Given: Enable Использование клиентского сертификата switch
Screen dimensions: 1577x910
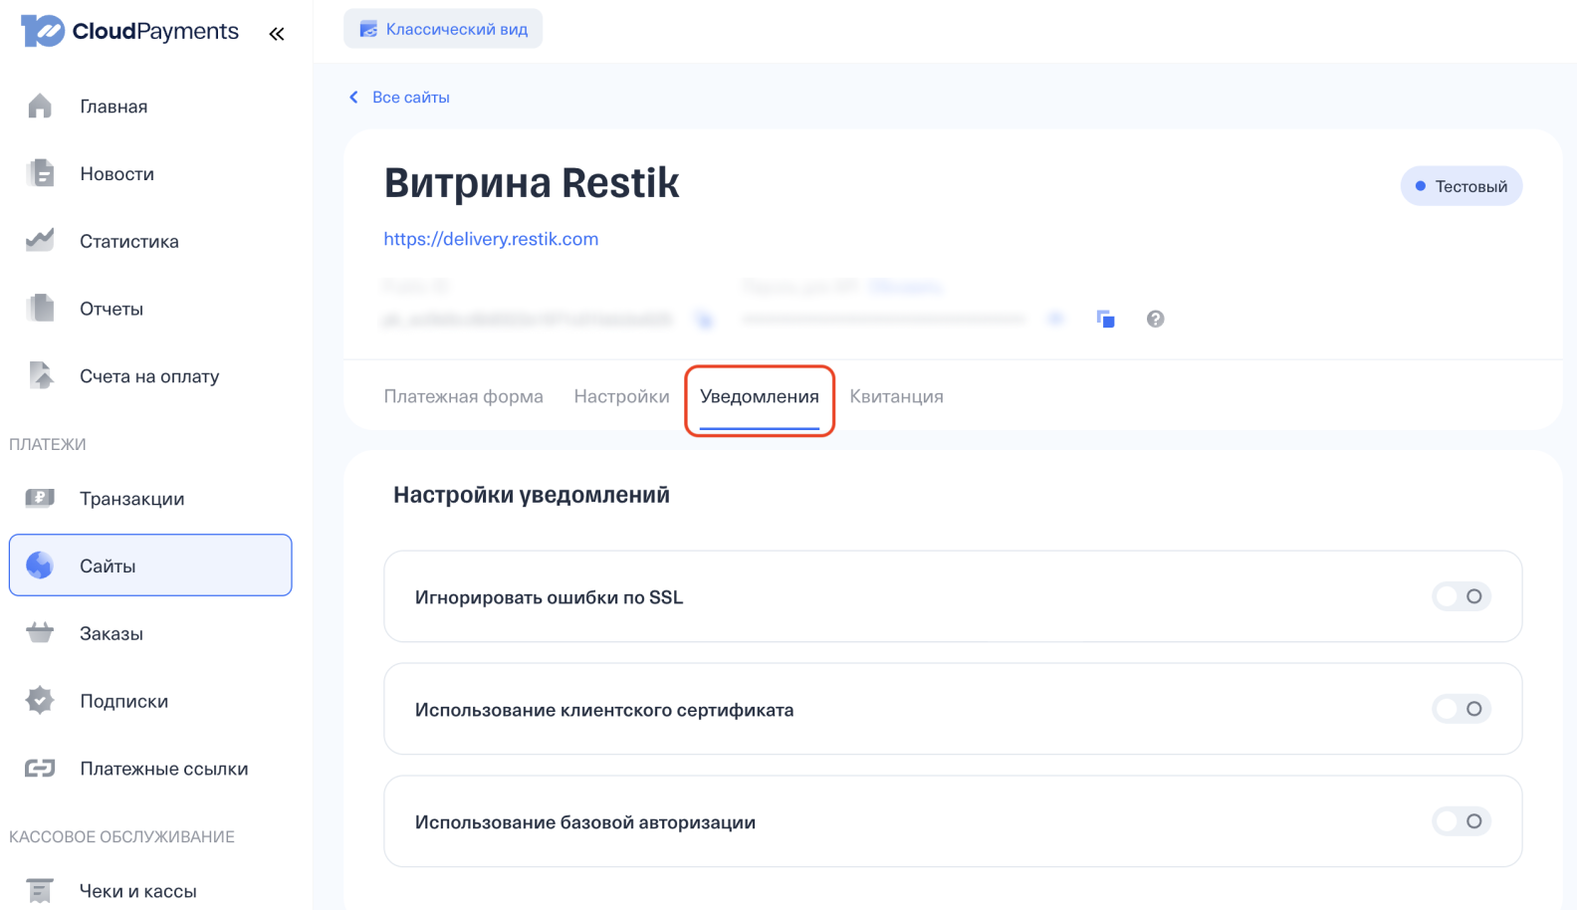Looking at the screenshot, I should point(1461,709).
